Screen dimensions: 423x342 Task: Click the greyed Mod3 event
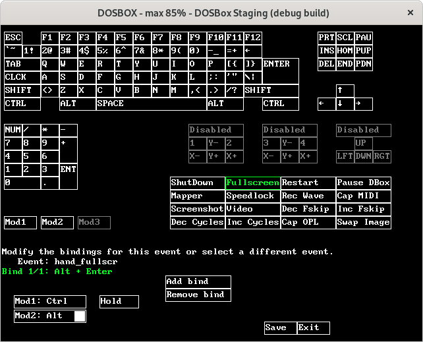click(94, 223)
